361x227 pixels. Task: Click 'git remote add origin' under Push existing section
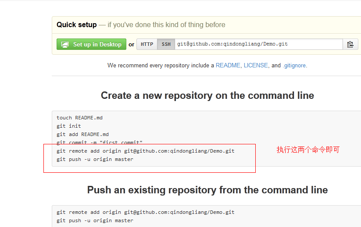pos(146,212)
